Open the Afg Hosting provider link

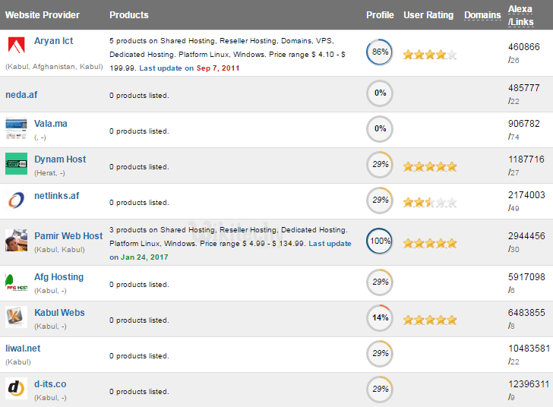tap(59, 277)
